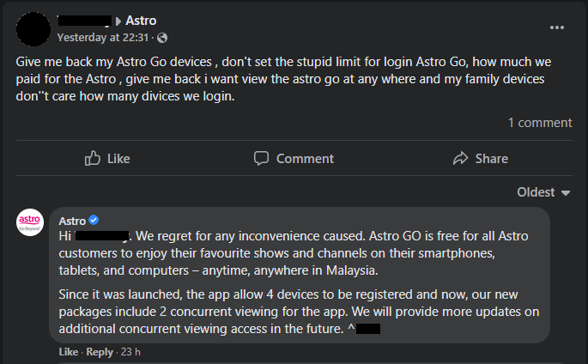The image size is (588, 364).
Task: Click the globe audience icon beside the timestamp
Action: pos(163,38)
